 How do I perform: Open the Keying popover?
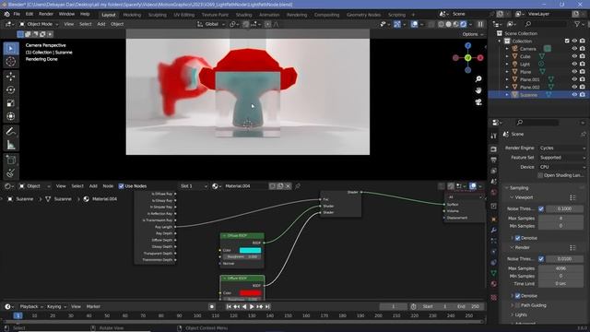point(56,307)
